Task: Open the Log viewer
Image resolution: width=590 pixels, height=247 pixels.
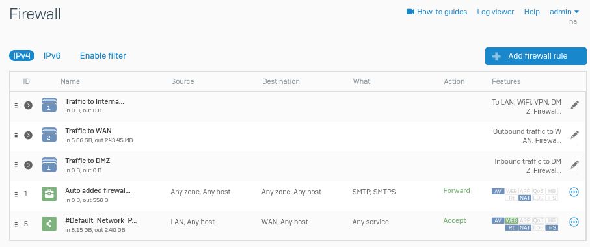Action: point(495,12)
